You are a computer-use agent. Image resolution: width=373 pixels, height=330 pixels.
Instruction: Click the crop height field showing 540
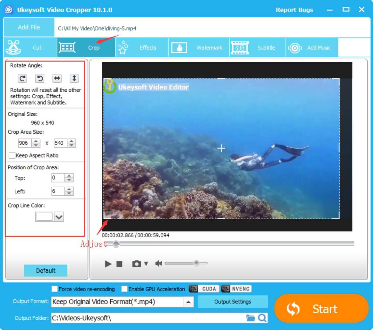[60, 143]
